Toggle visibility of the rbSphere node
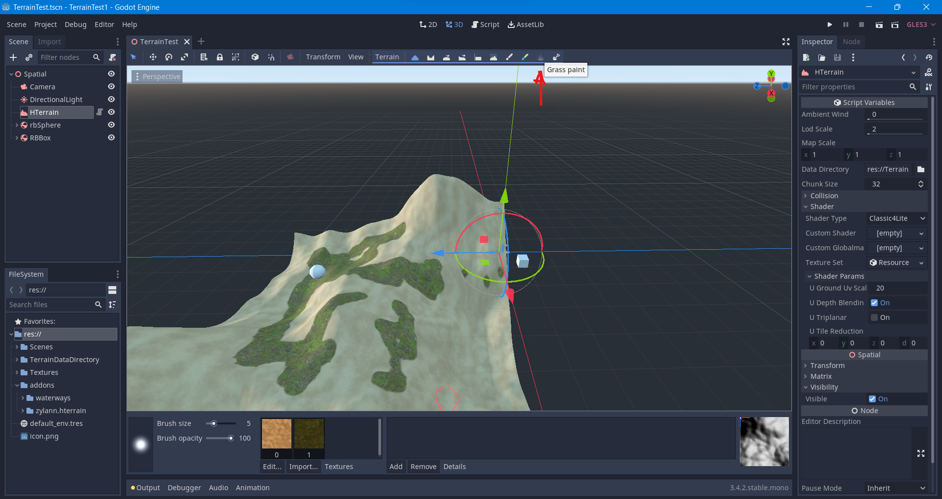The height and width of the screenshot is (499, 942). click(x=111, y=125)
